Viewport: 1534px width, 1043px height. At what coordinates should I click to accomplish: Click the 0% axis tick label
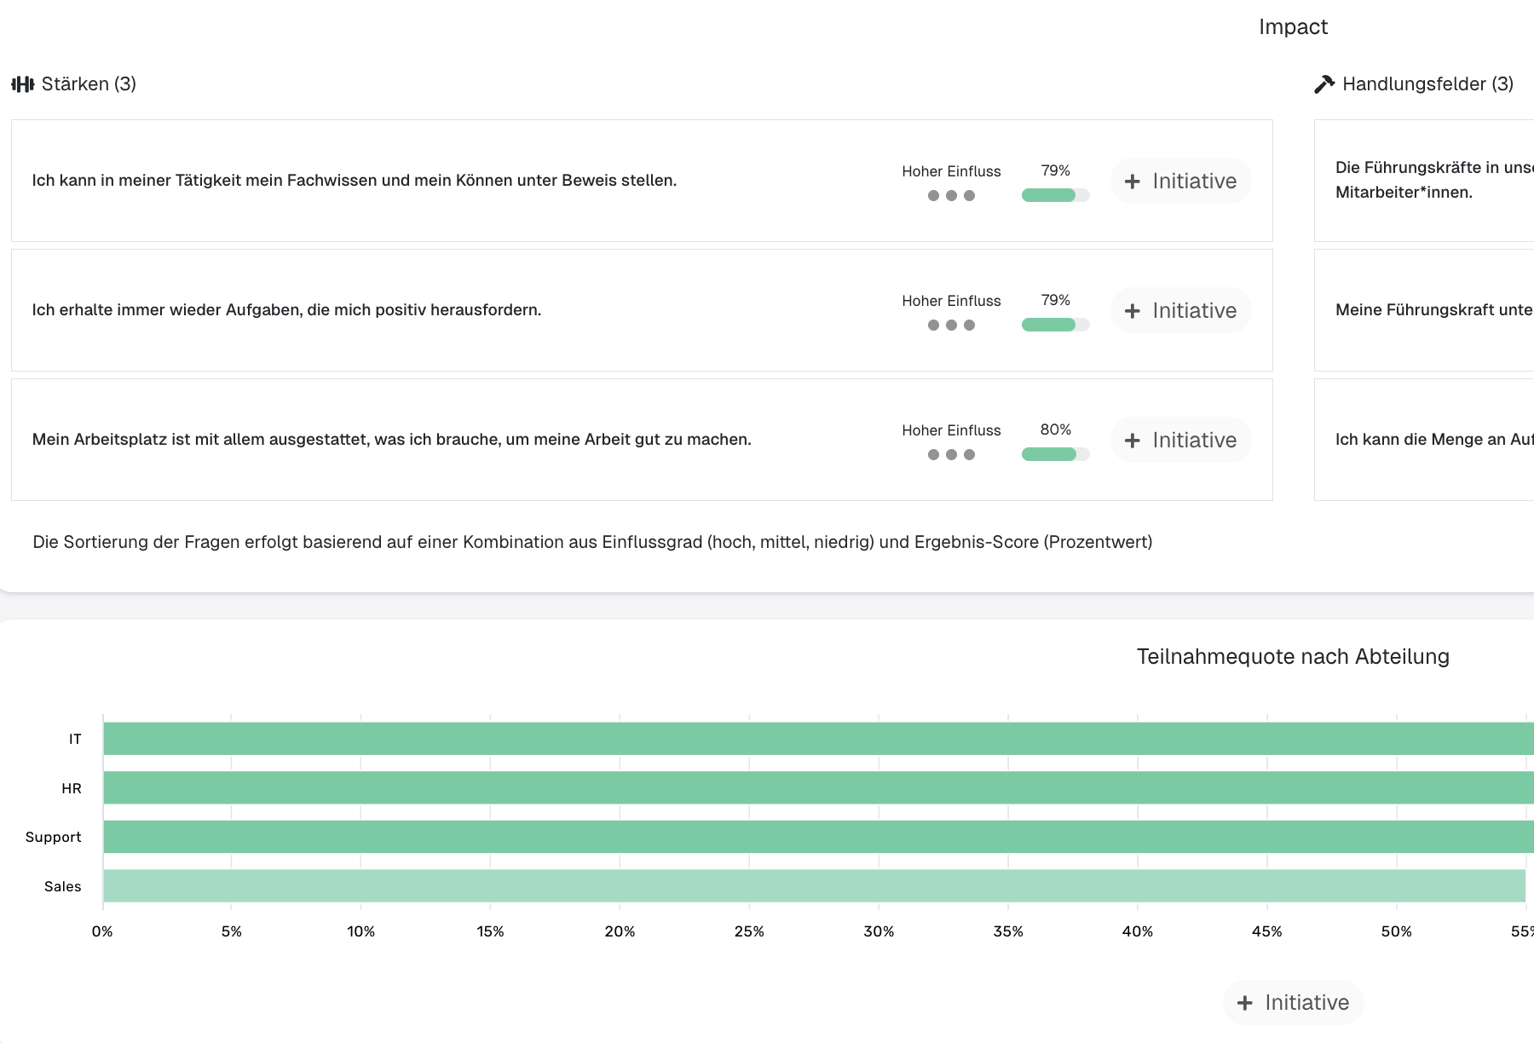click(102, 931)
